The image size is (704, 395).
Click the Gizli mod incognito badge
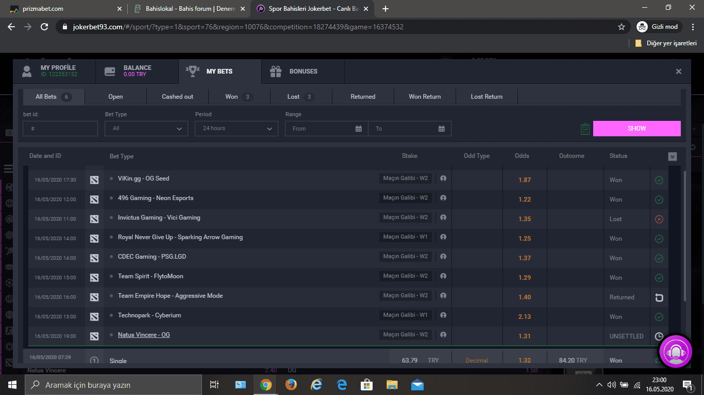point(659,27)
